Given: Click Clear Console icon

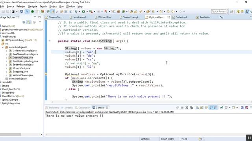Looking at the screenshot, I should (x=197, y=108).
